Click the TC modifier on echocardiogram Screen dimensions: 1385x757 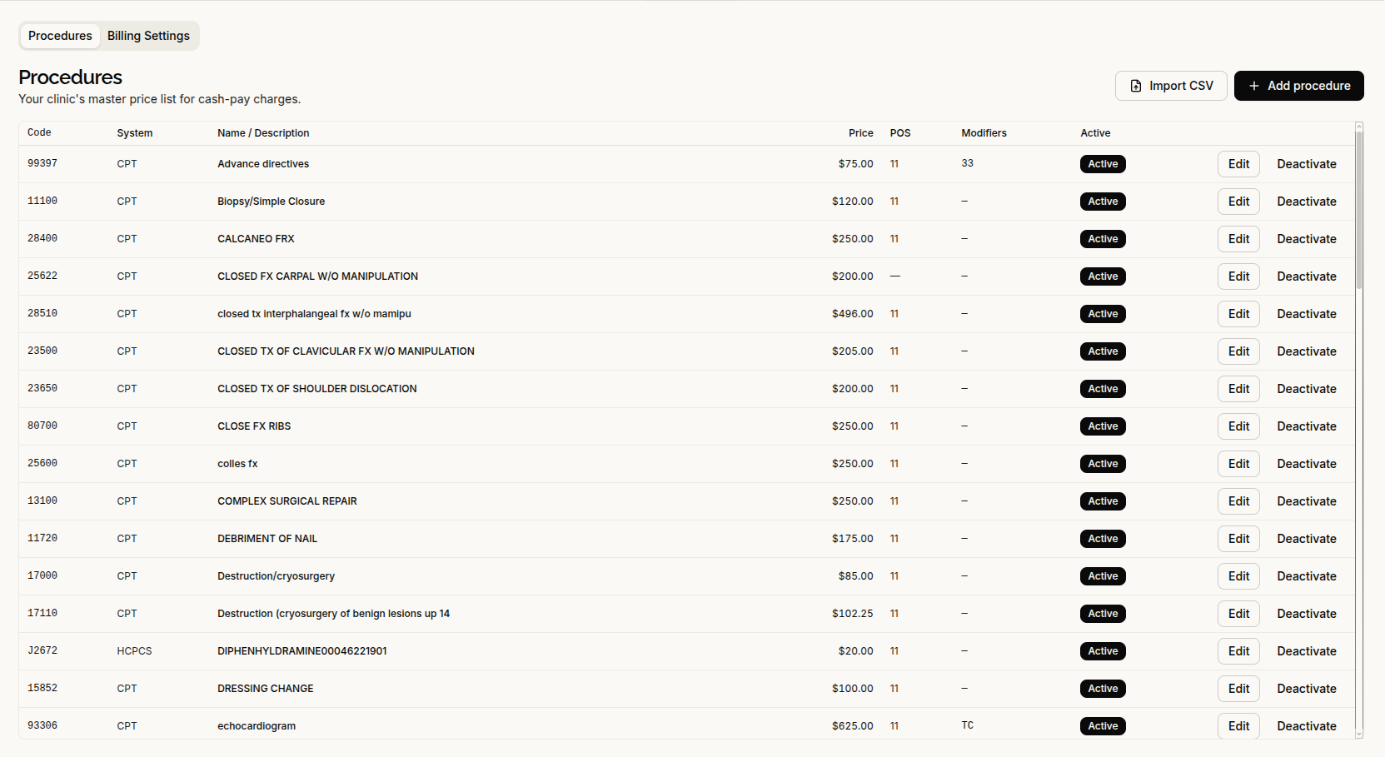[967, 725]
